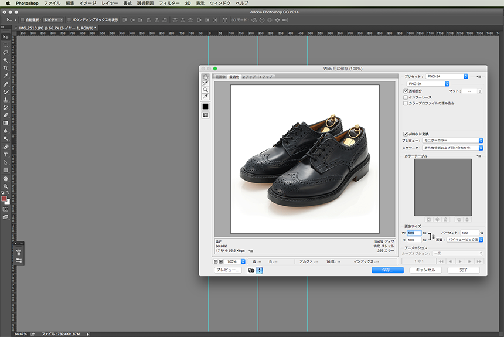The height and width of the screenshot is (337, 504).
Task: Enable カラープロファイルの埋め込み checkbox
Action: 406,103
